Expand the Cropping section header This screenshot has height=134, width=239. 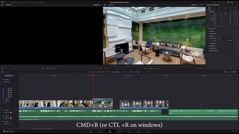(212, 31)
